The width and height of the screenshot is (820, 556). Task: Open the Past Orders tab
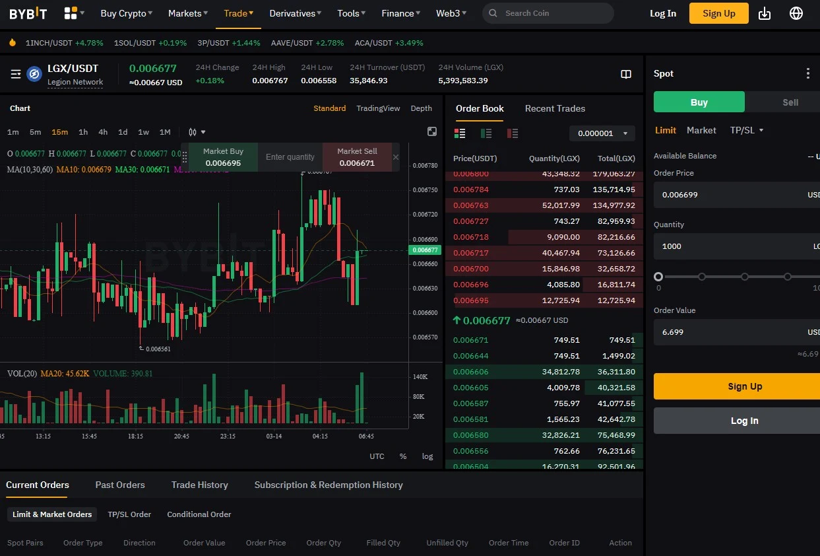[x=120, y=485]
